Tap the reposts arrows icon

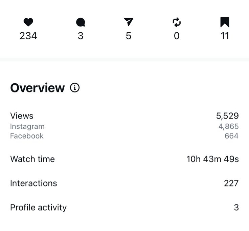click(177, 23)
